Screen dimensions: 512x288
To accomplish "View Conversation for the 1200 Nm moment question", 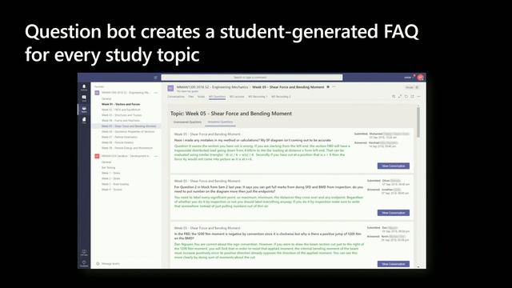I will pyautogui.click(x=394, y=264).
